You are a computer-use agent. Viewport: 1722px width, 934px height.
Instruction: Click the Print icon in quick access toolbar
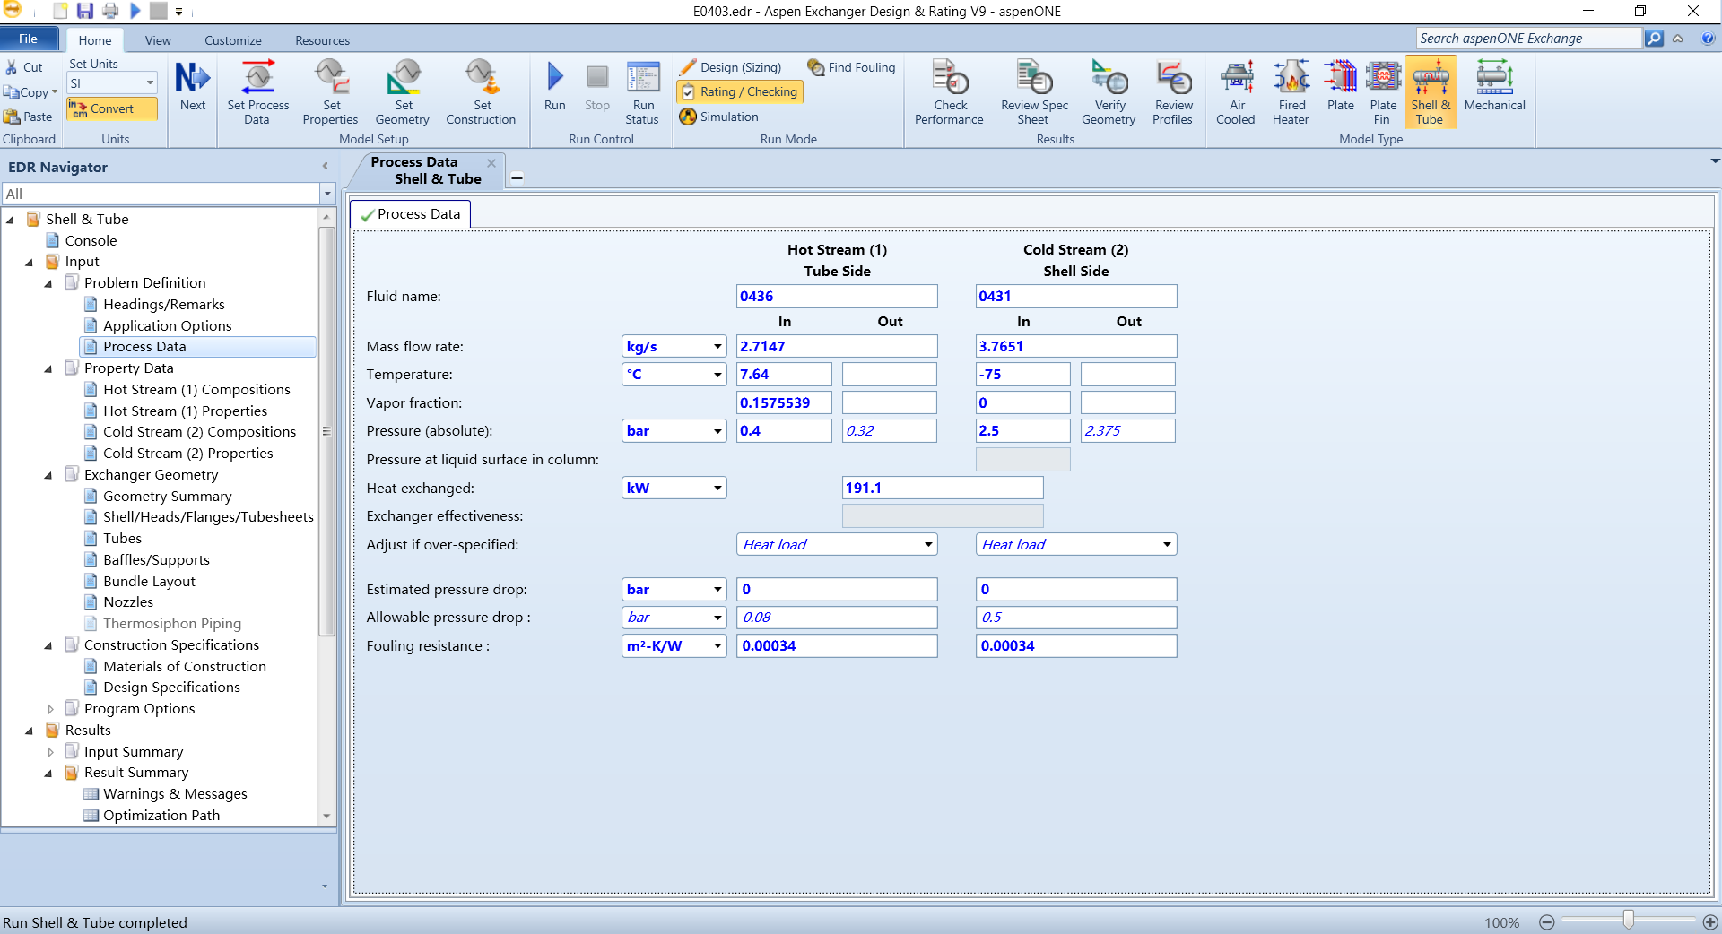click(110, 11)
